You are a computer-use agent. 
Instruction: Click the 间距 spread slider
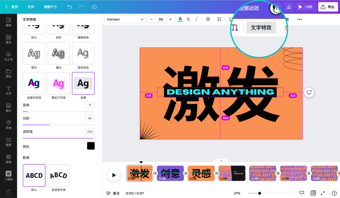pos(59,125)
